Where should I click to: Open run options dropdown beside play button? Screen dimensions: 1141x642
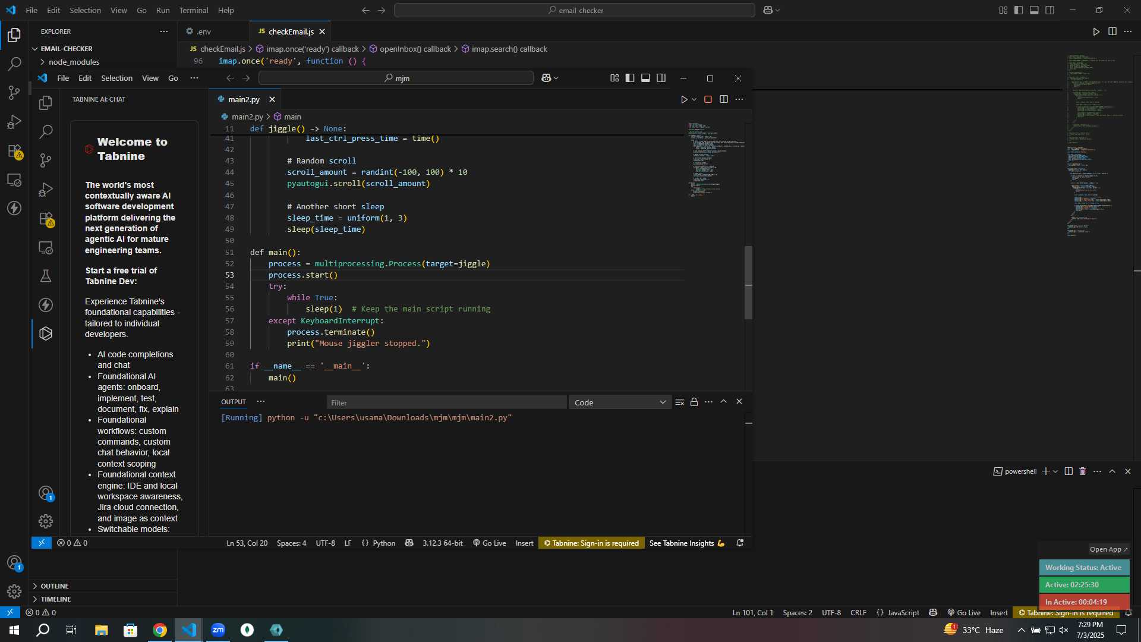pos(694,99)
